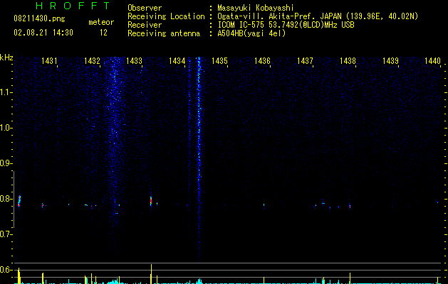The height and width of the screenshot is (284, 448).
Task: Select the filename 08211430.png
Action: pos(39,18)
